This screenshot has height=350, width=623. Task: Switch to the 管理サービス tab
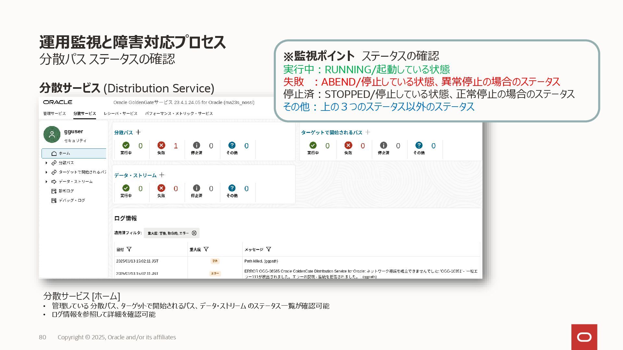55,113
